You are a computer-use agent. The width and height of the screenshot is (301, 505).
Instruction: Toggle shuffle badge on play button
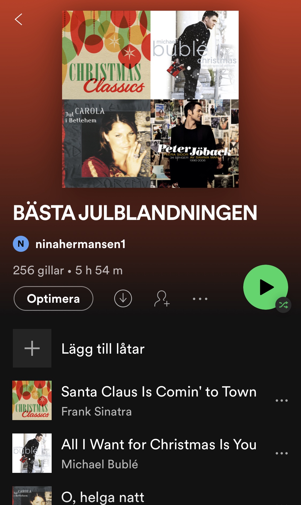point(283,305)
